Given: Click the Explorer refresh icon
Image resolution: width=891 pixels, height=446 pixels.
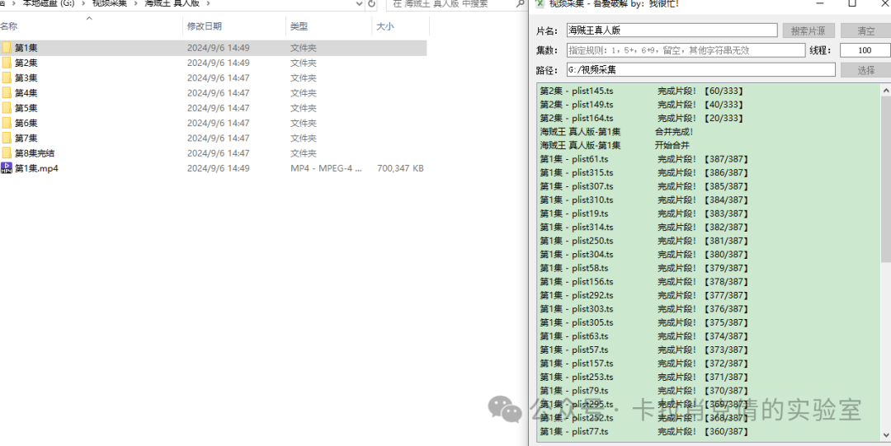Looking at the screenshot, I should tap(371, 3).
